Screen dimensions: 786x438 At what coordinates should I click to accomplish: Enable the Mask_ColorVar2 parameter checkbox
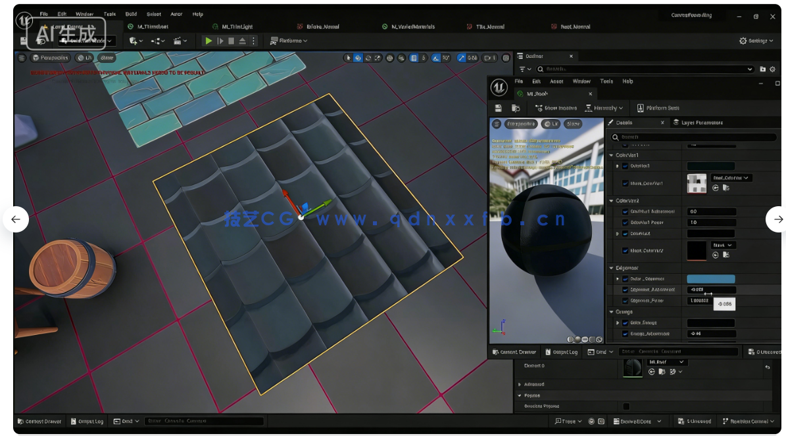click(625, 250)
